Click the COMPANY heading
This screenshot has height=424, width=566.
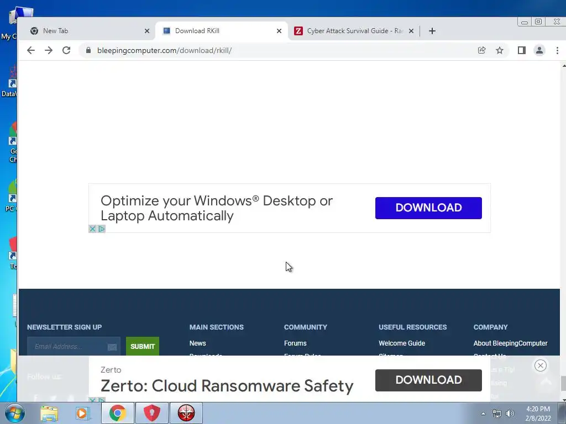click(x=491, y=327)
